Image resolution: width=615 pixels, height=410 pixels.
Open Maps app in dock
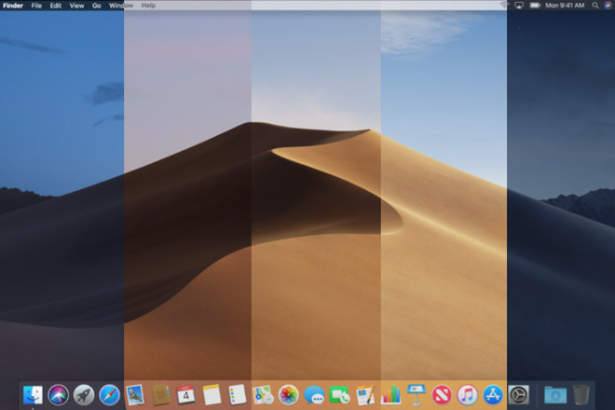point(263,395)
